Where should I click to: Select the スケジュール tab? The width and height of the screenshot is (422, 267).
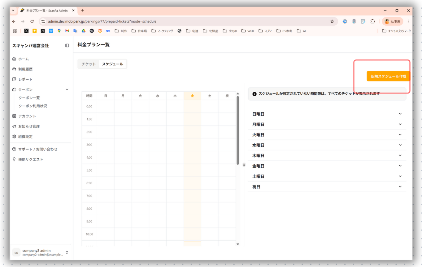pos(112,64)
